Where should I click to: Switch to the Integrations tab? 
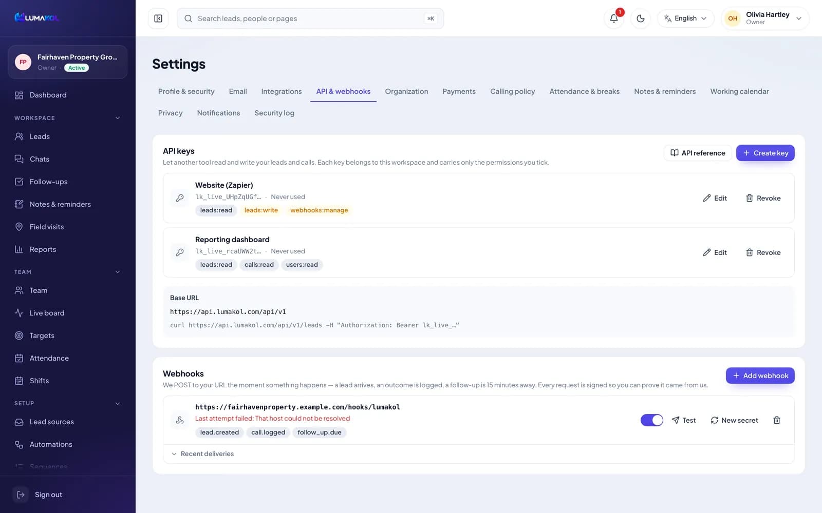[x=282, y=91]
